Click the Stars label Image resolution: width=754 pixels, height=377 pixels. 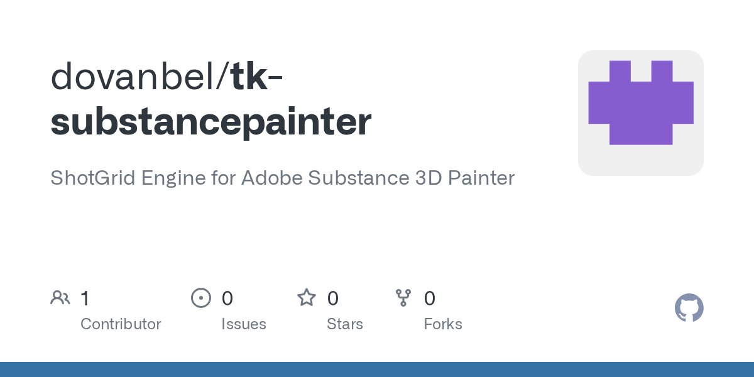click(x=345, y=324)
